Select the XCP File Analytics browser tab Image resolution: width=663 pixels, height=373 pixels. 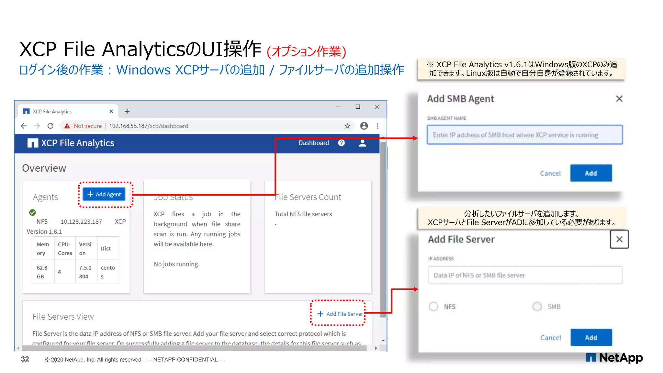click(x=67, y=111)
